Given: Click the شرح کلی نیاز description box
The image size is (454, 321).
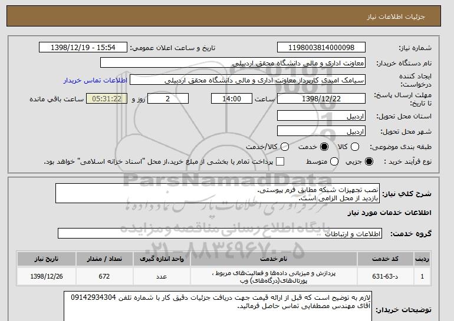Looking at the screenshot, I should pos(218,193).
